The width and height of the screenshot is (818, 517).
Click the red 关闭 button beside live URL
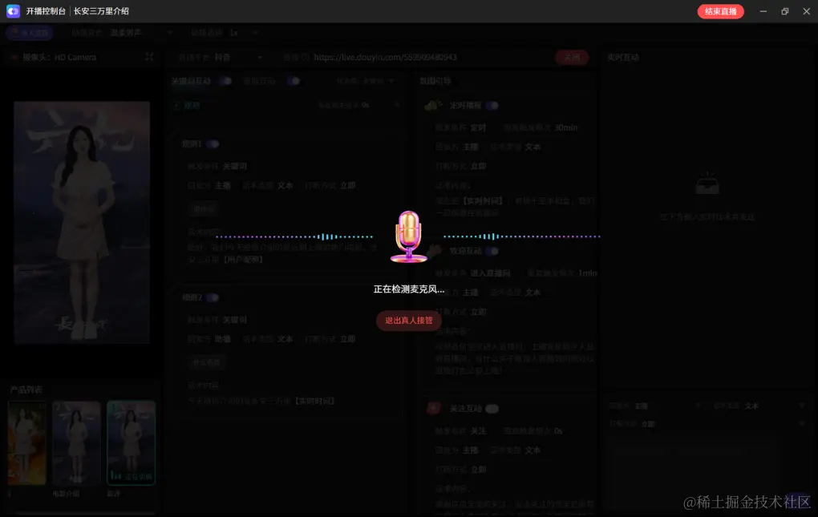coord(572,58)
